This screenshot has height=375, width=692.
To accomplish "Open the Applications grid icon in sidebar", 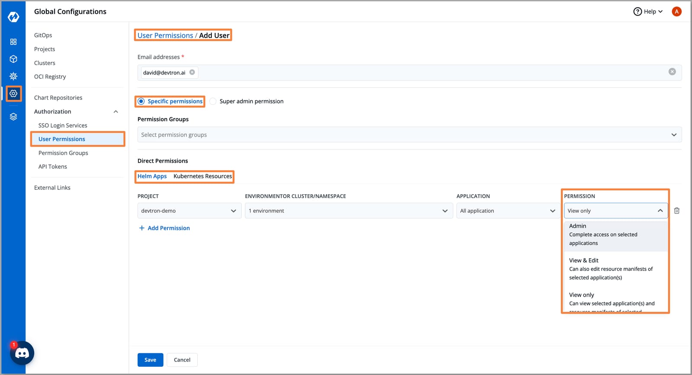I will pos(13,42).
